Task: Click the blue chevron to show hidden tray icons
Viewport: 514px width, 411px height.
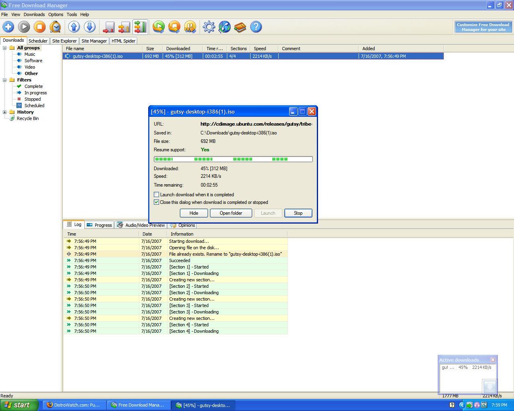Action: 462,405
